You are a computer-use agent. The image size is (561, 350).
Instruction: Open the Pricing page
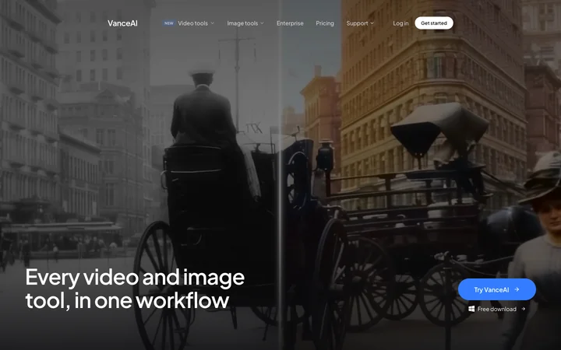click(325, 23)
